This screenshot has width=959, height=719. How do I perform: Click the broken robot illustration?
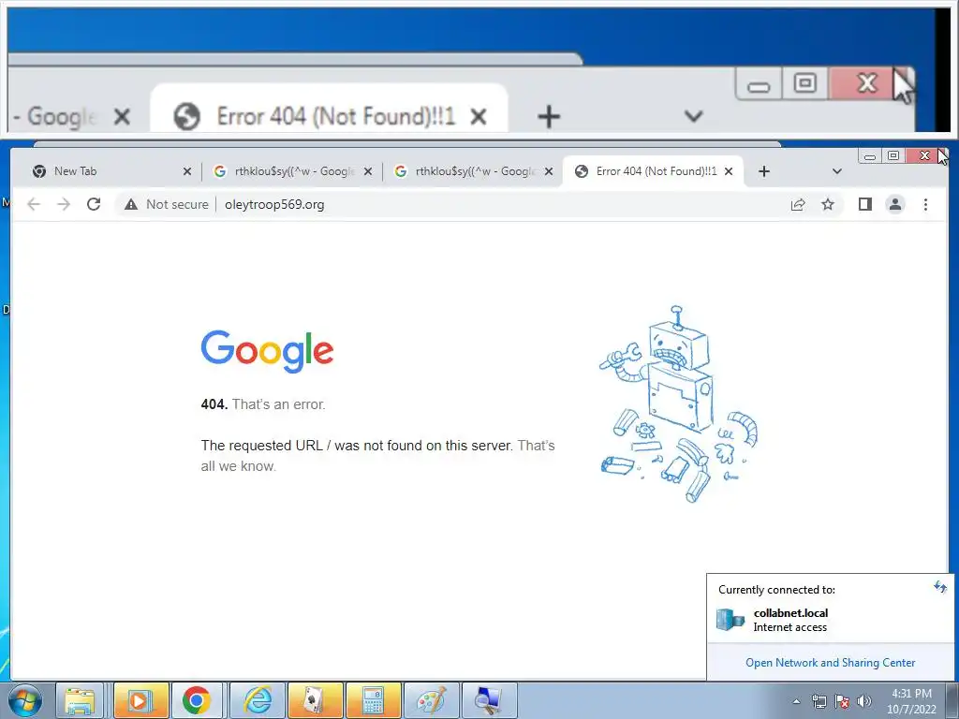[678, 404]
